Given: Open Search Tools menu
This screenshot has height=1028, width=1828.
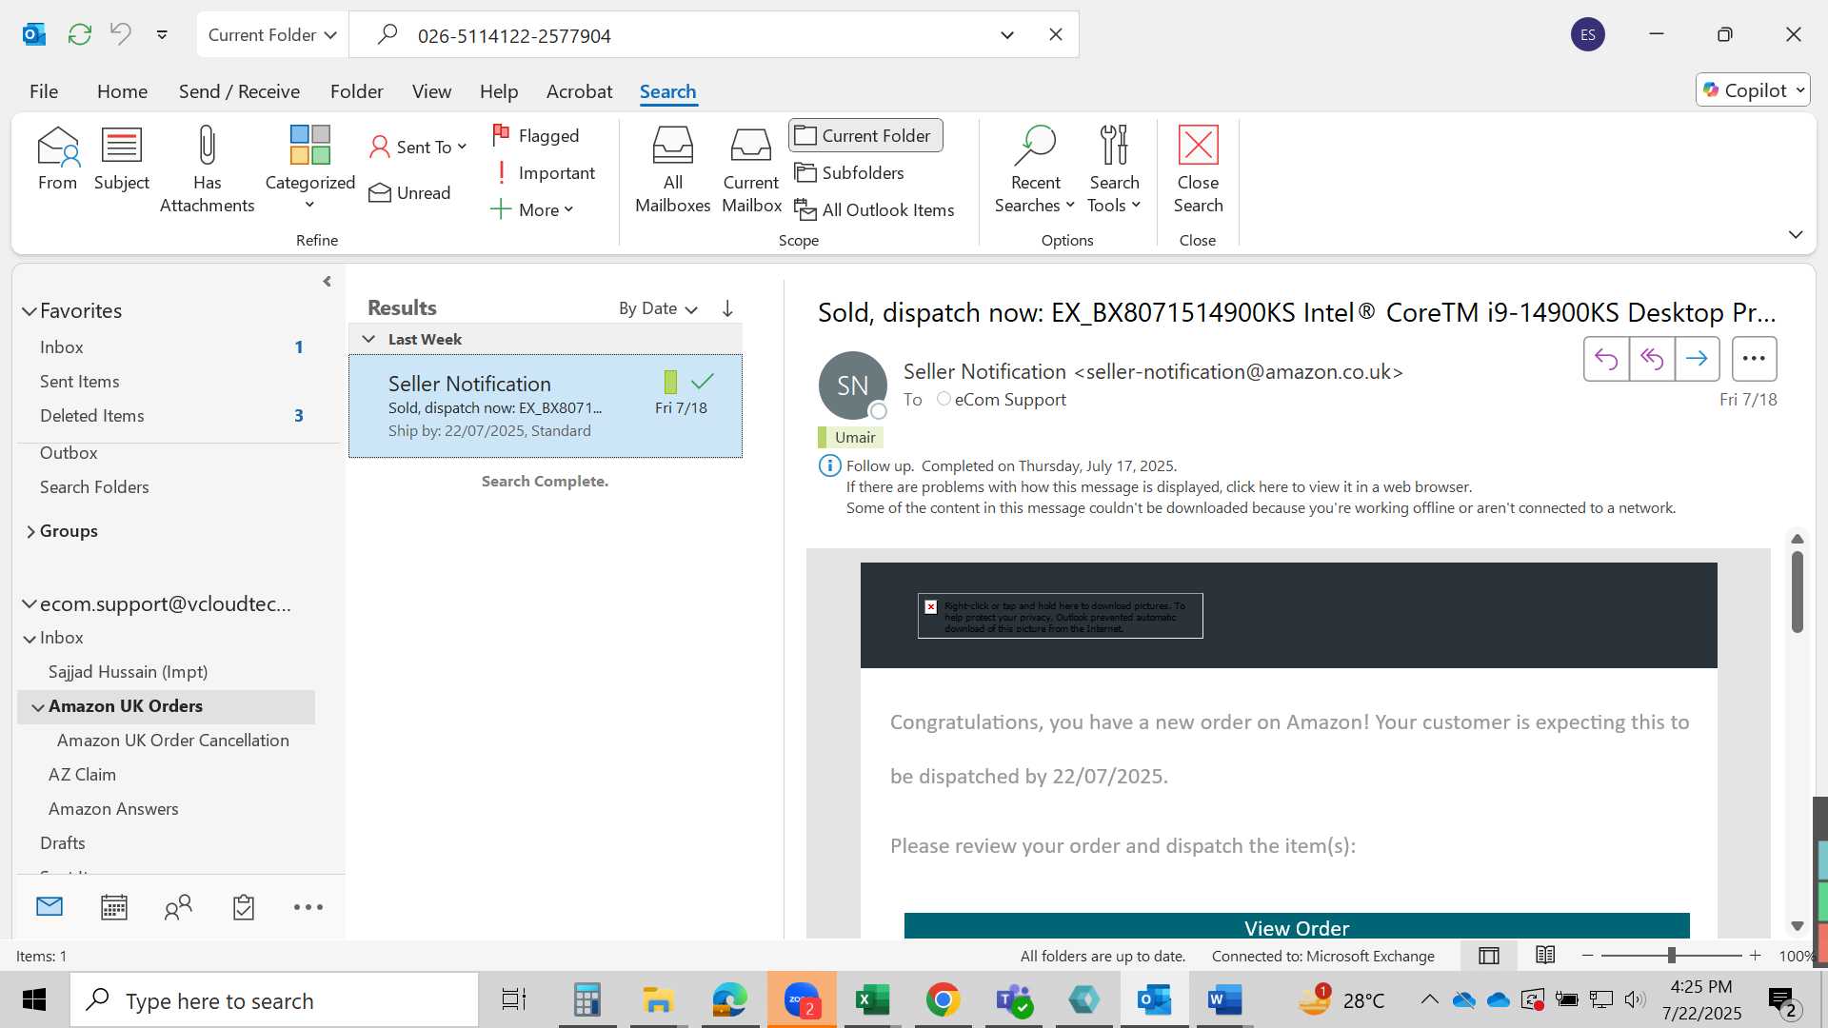Looking at the screenshot, I should tap(1114, 169).
